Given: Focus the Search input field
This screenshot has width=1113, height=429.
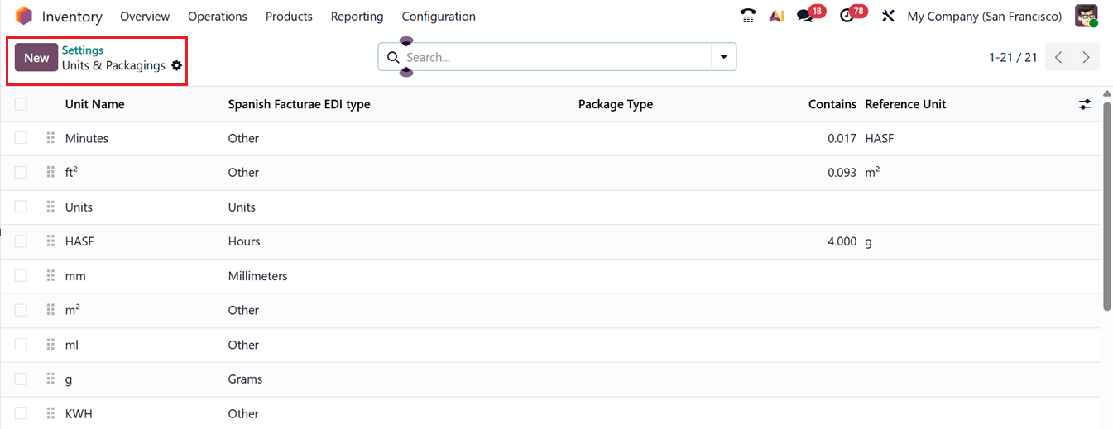Looking at the screenshot, I should point(554,57).
